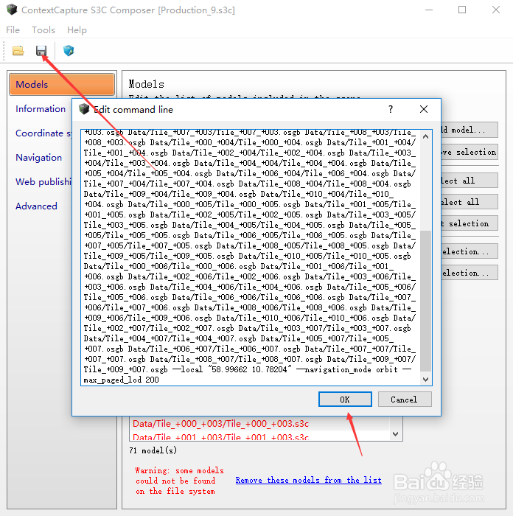The height and width of the screenshot is (516, 513).
Task: Click the Add model button behind the dialog
Action: [x=470, y=130]
